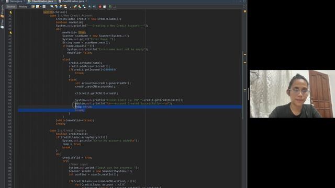Click on 'boolean creditValid;' line

72,134
